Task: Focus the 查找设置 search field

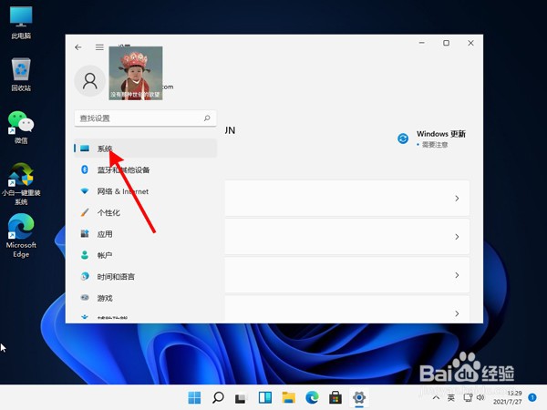Action: (x=145, y=118)
